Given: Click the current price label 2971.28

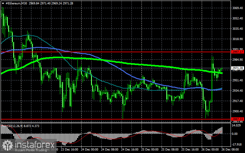Looking at the screenshot, I should pyautogui.click(x=237, y=68).
